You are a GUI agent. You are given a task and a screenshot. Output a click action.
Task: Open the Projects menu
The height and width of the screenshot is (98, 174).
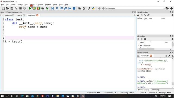point(48,5)
